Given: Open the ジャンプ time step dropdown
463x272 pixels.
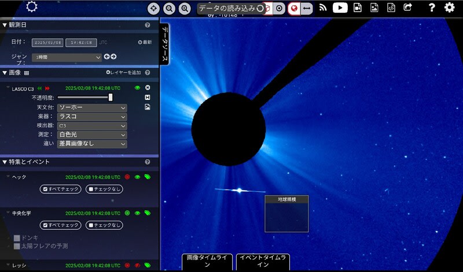Looking at the screenshot, I should pos(67,58).
